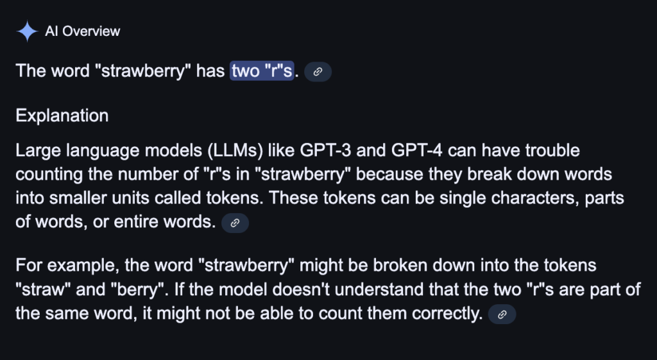Open the source link after 'two "r"s' sentence
The image size is (657, 360).
pyautogui.click(x=318, y=72)
